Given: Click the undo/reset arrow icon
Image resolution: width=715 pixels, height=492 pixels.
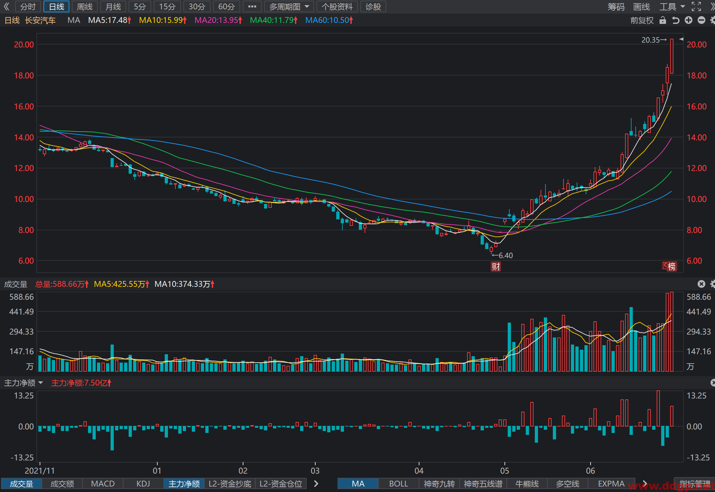Looking at the screenshot, I should [x=676, y=20].
